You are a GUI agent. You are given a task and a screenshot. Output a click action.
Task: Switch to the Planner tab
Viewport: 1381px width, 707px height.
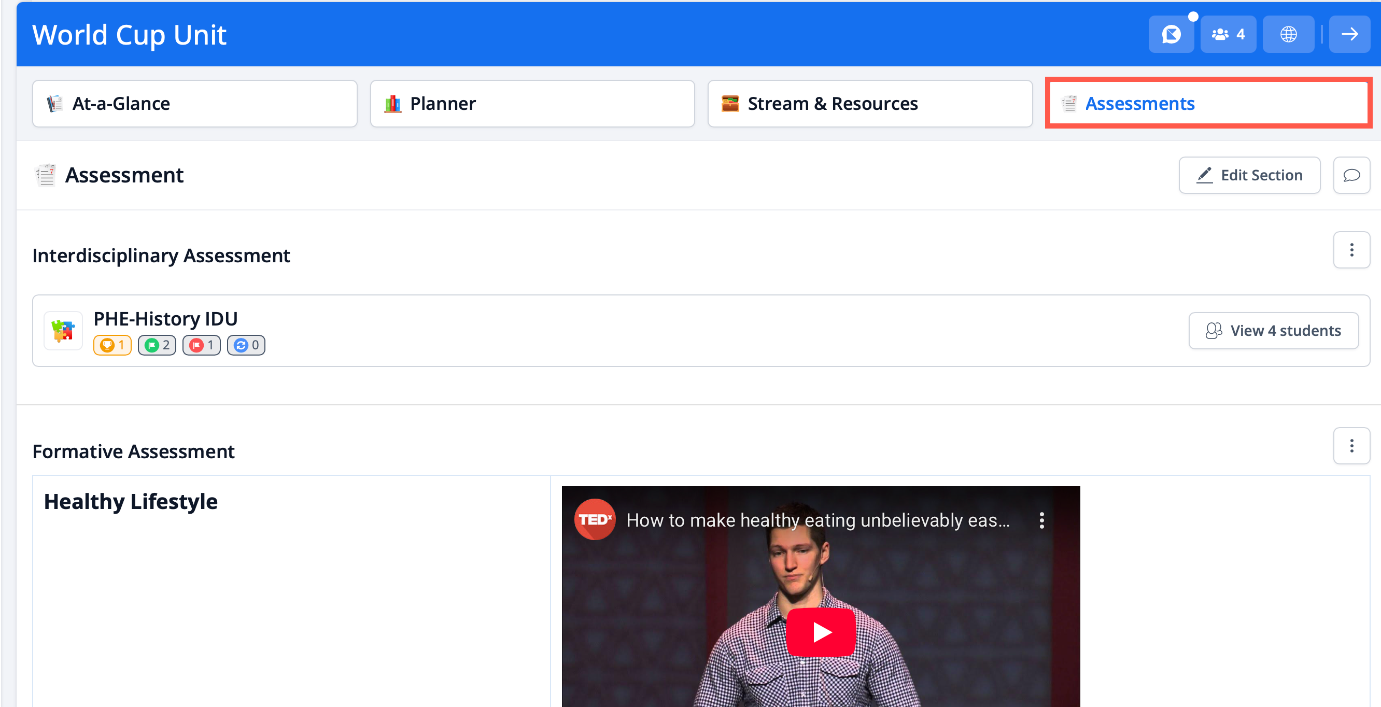click(x=532, y=104)
